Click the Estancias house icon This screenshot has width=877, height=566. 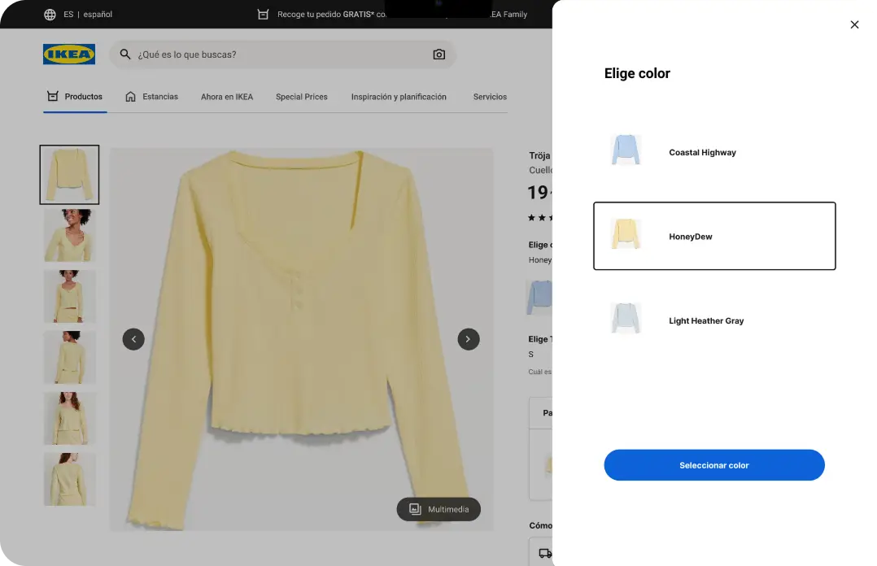pos(130,97)
